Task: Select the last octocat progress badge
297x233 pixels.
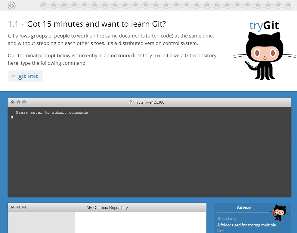Action: (x=288, y=6)
